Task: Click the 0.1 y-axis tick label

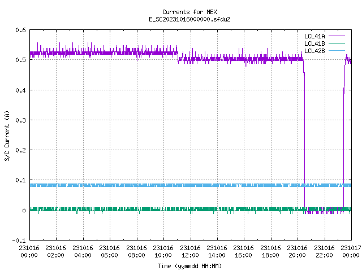Action: coord(20,180)
